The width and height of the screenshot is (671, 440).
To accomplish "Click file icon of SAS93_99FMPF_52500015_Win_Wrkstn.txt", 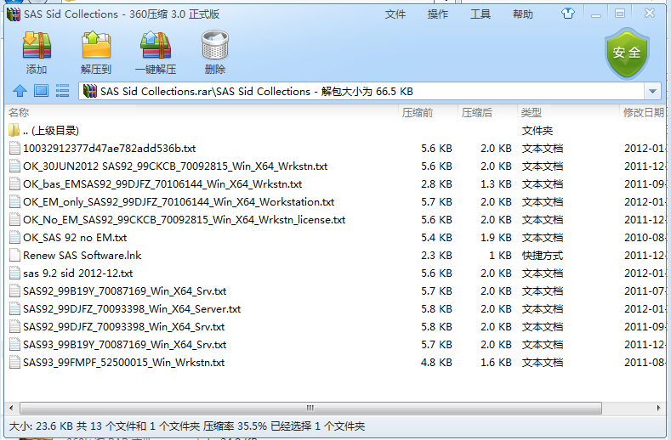I will [15, 362].
